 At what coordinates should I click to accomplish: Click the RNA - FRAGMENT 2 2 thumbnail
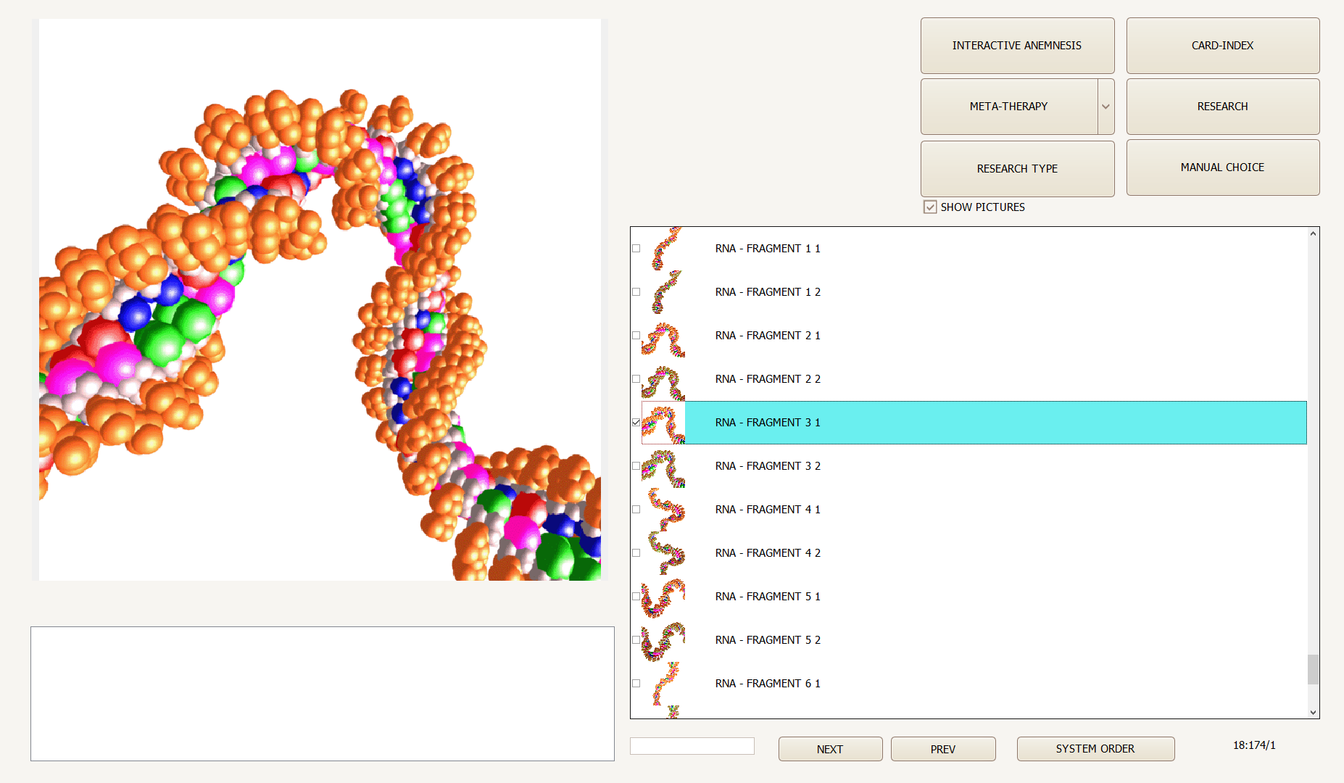[663, 379]
